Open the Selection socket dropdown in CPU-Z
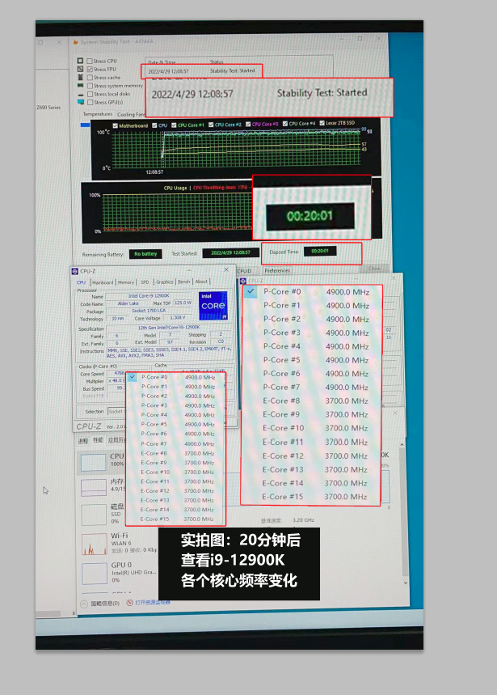The width and height of the screenshot is (497, 695). 116,411
